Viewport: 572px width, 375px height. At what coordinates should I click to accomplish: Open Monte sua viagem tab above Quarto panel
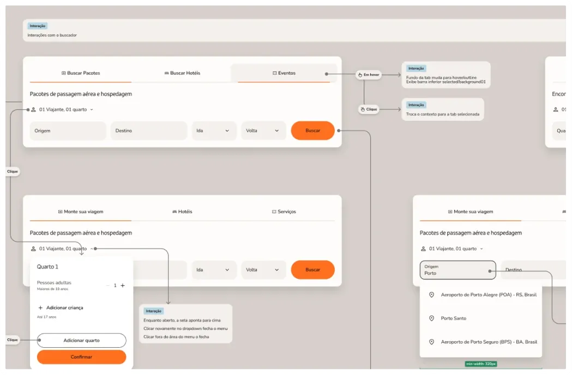point(81,212)
